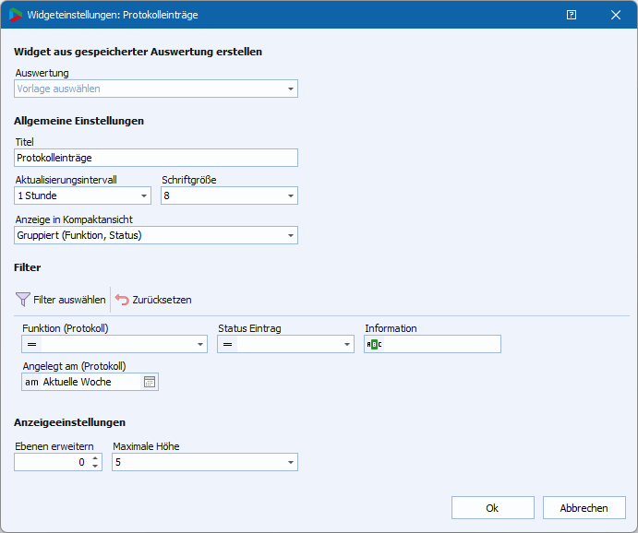The width and height of the screenshot is (638, 533).
Task: Click the equals operator icon in Status Eintrag
Action: 227,344
